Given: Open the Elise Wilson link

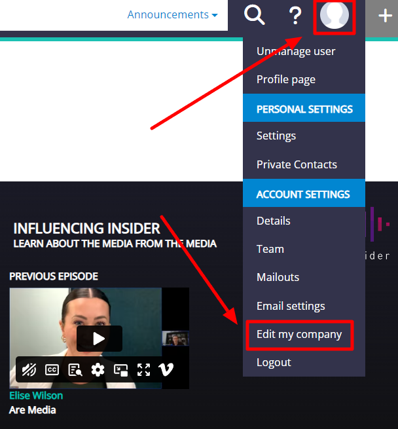Looking at the screenshot, I should point(36,396).
